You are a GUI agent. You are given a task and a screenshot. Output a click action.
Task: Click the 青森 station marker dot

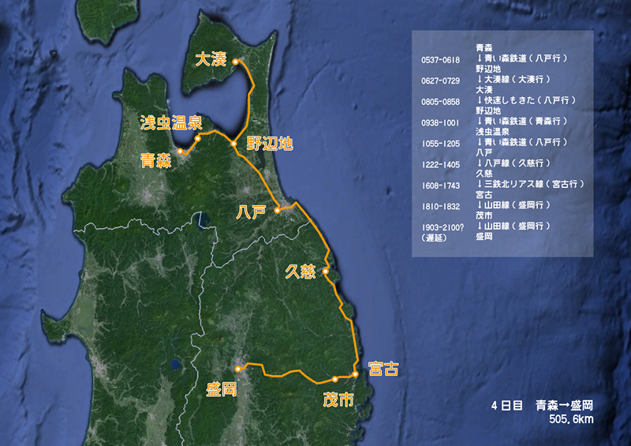click(x=180, y=151)
